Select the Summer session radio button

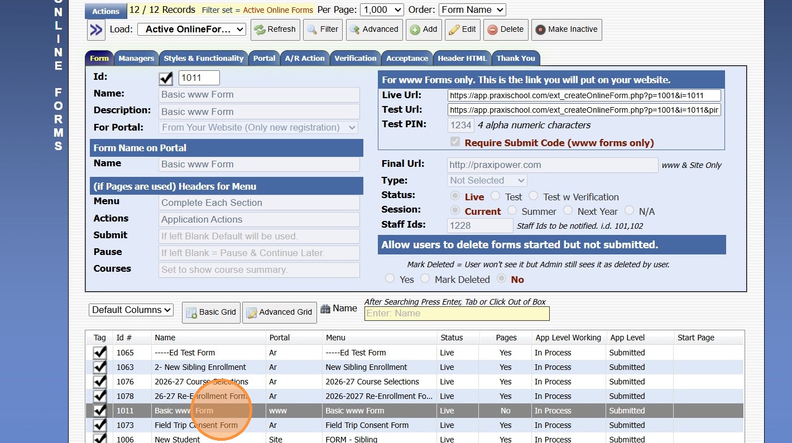tap(512, 211)
